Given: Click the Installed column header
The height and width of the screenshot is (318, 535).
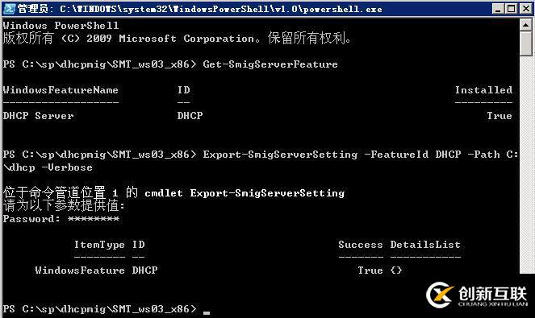Looking at the screenshot, I should [x=483, y=90].
